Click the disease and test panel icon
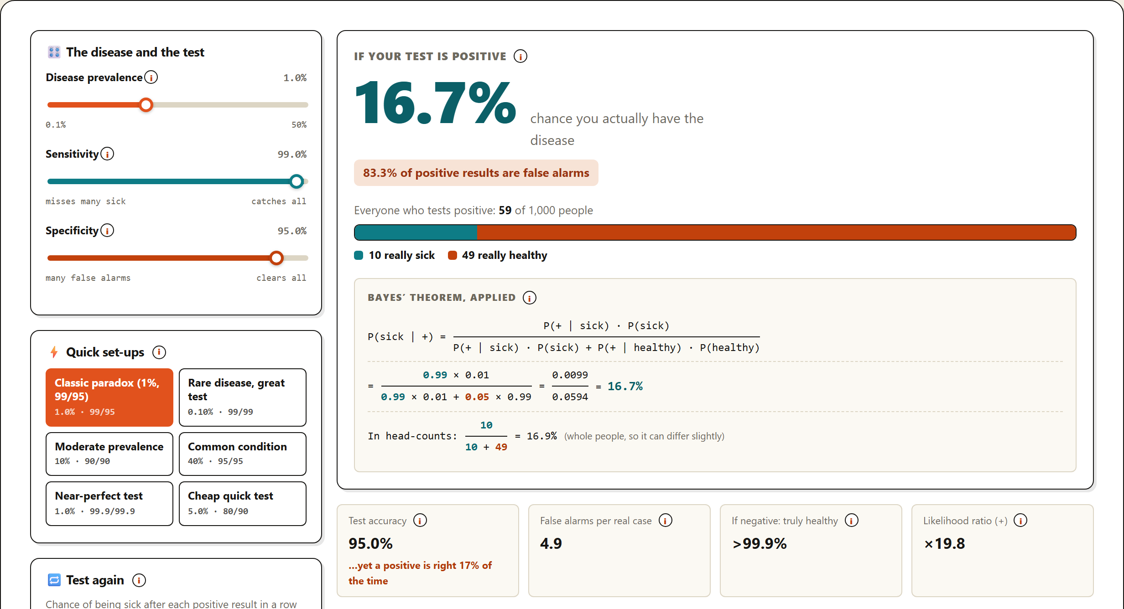This screenshot has width=1124, height=609. click(54, 52)
